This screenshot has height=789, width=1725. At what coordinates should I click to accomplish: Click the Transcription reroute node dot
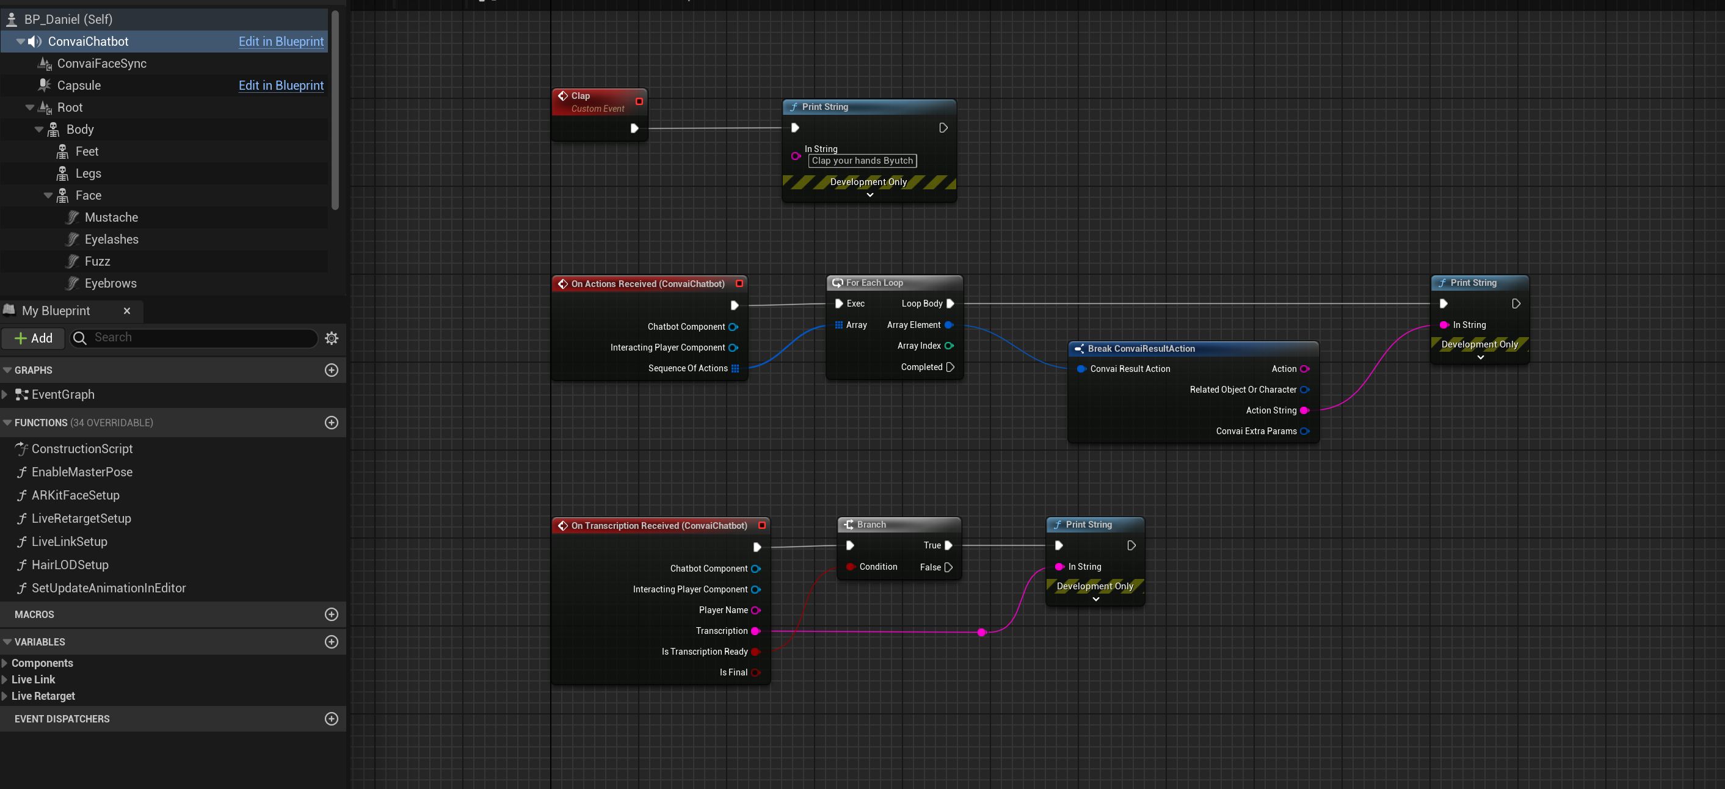coord(982,632)
